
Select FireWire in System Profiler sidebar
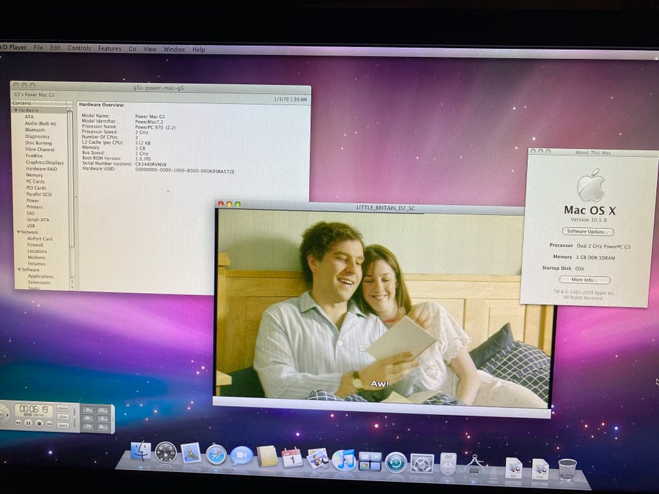[34, 156]
